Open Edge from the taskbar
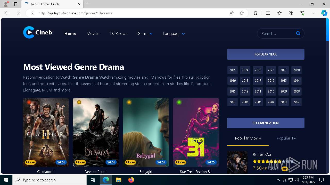The image size is (330, 185). [x=106, y=180]
